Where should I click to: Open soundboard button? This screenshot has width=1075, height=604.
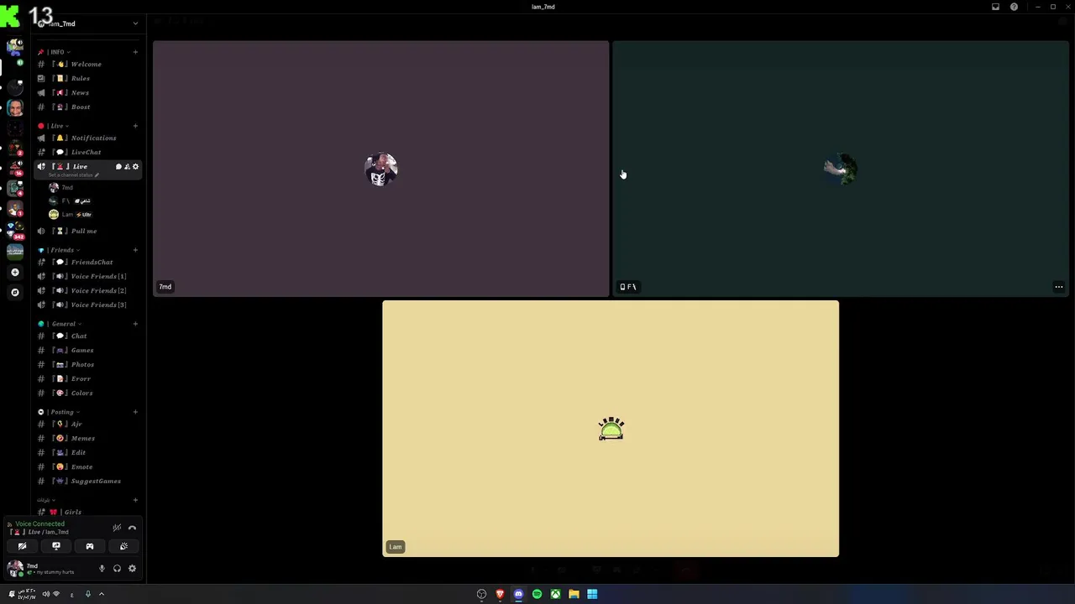123,546
